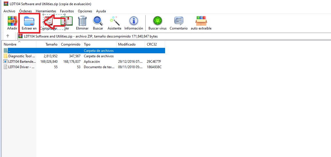Sort by CRC32 column header
The width and height of the screenshot is (331, 157).
pos(155,44)
